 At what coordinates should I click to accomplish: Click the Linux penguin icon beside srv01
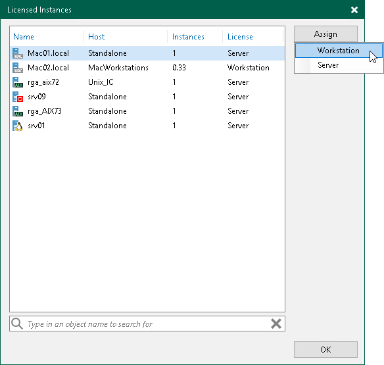[18, 126]
